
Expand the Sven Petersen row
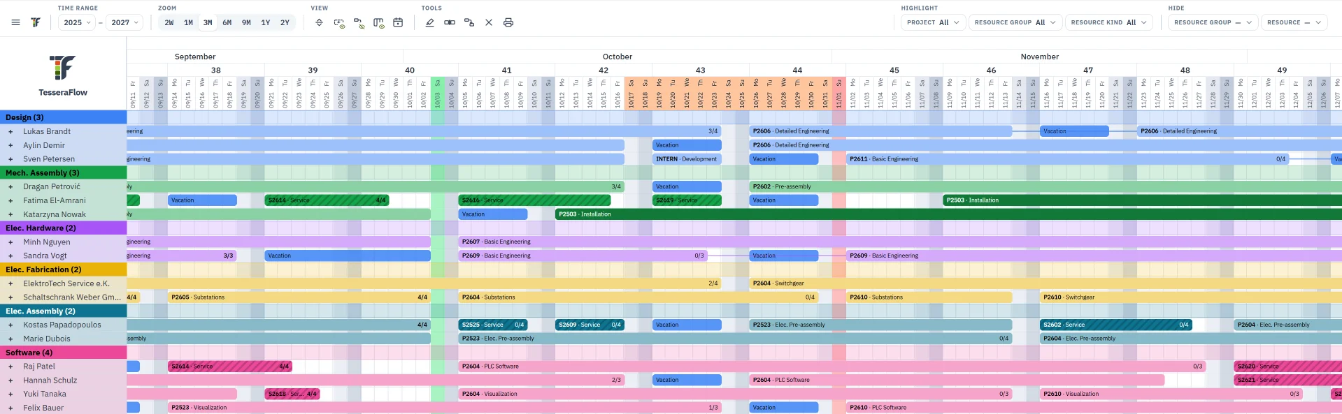(10, 159)
